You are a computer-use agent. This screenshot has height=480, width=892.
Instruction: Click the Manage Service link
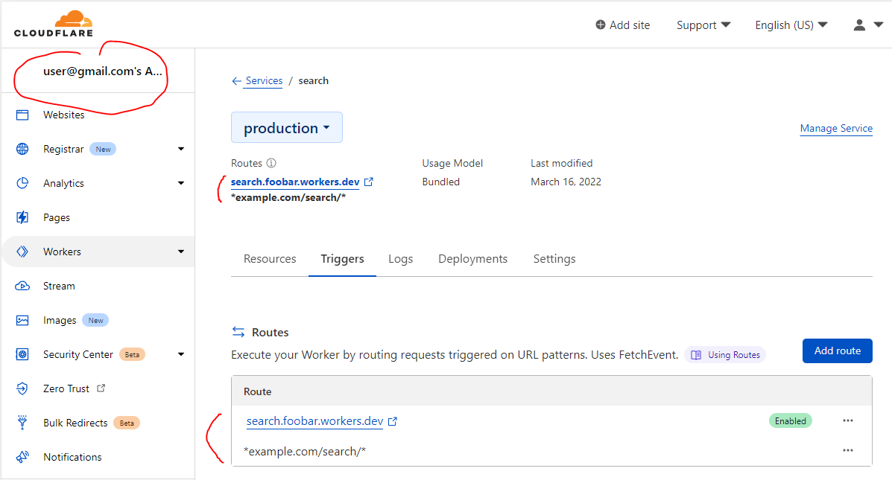click(x=836, y=129)
